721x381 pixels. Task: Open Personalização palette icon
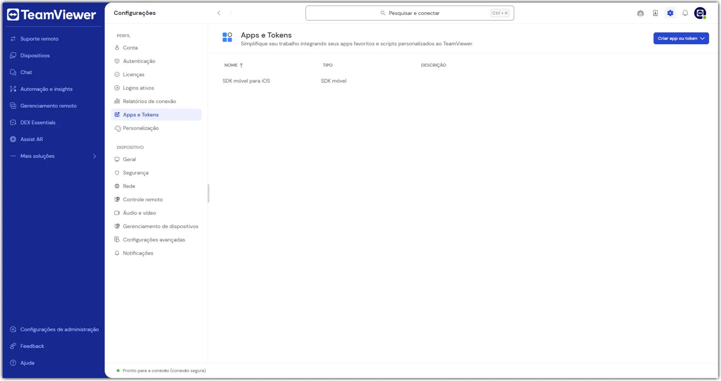(x=117, y=128)
